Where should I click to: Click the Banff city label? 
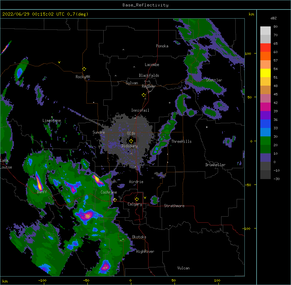point(42,192)
